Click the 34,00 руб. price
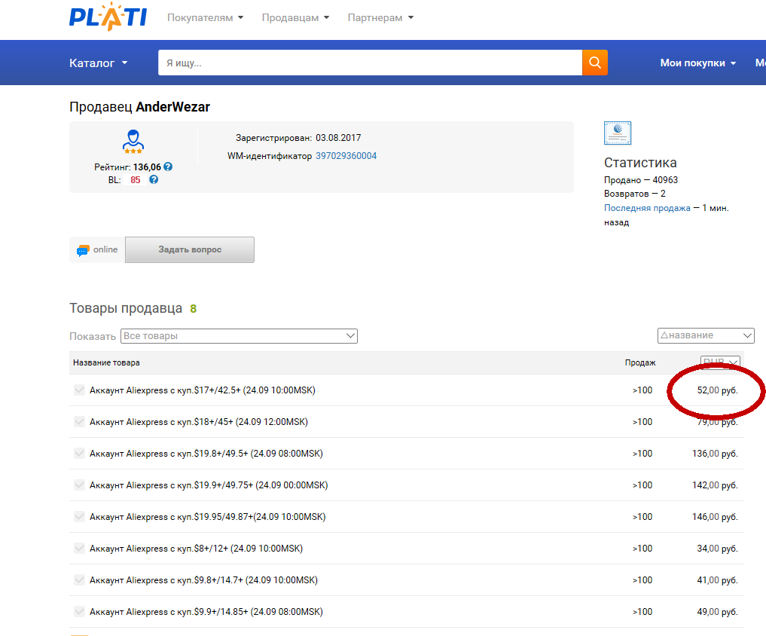The height and width of the screenshot is (636, 766). coord(717,549)
